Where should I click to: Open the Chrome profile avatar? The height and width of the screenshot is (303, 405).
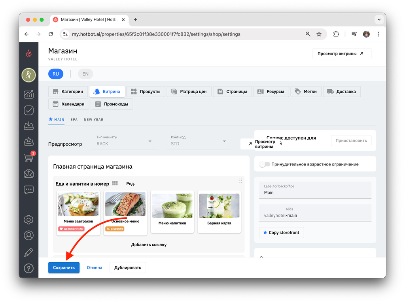[366, 34]
